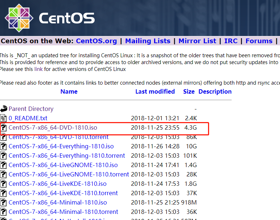Open the Forums link
The height and width of the screenshot is (220, 280).
[259, 41]
